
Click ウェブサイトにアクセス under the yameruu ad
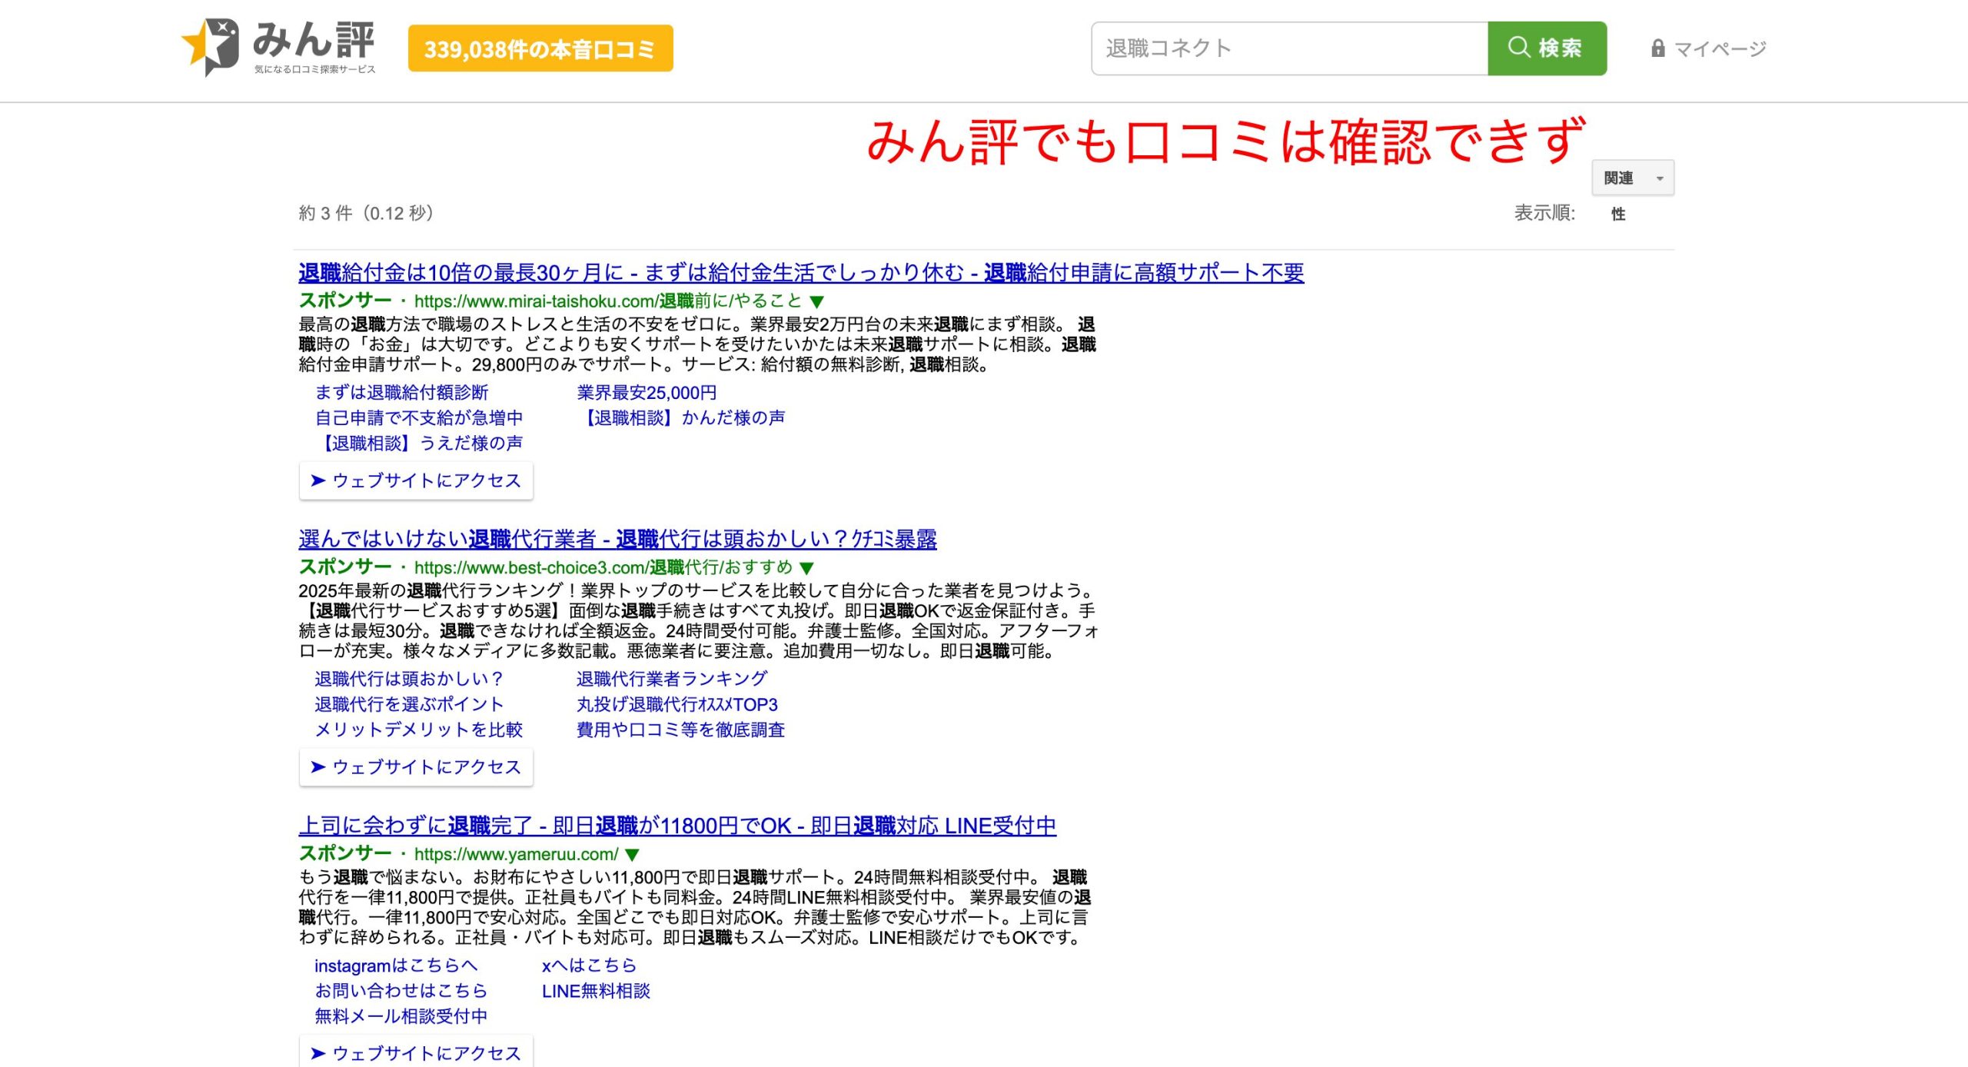(x=416, y=1052)
